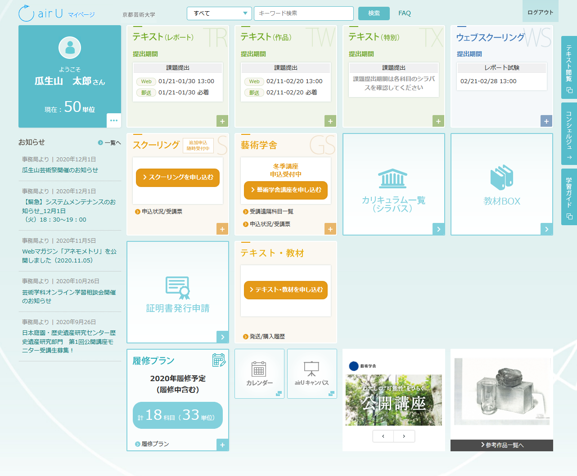Click the 追加申込随時受付中 badge
Viewport: 577px width, 476px height.
coord(198,146)
